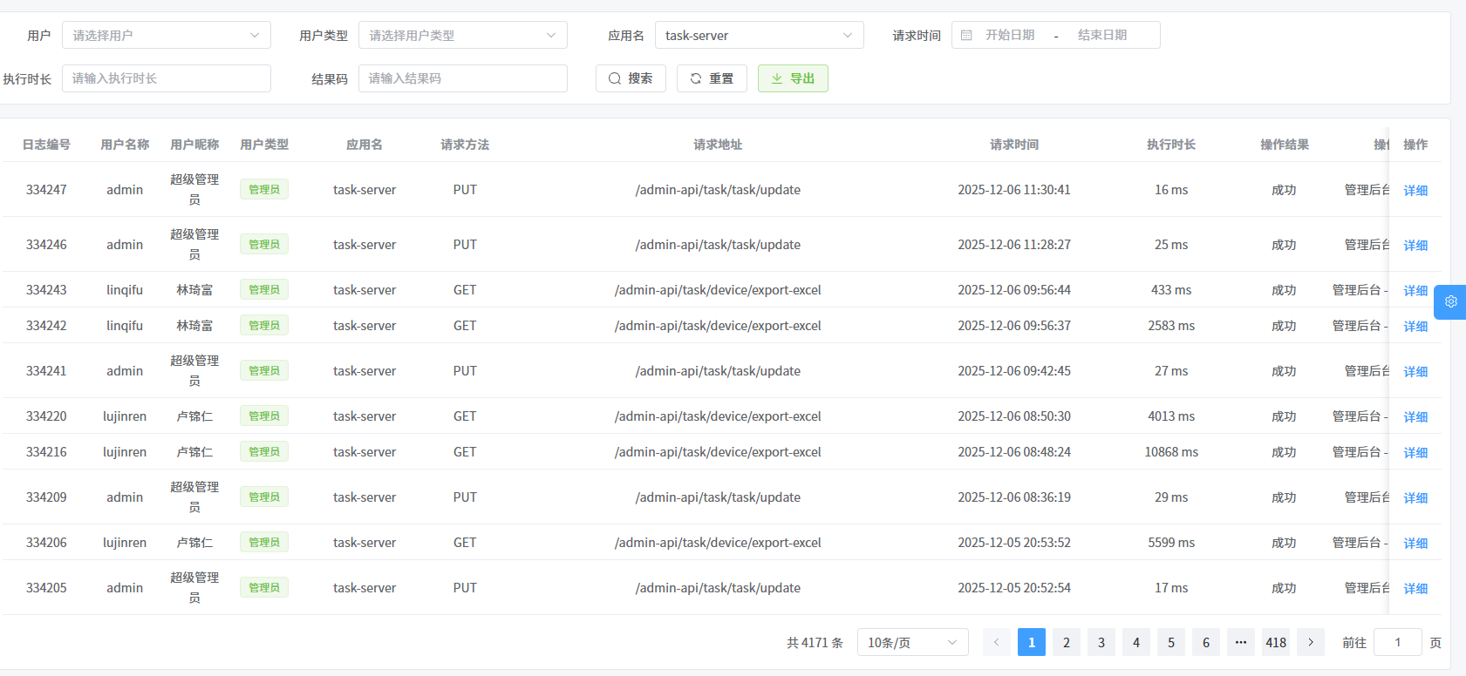Click the calendar icon in date range
This screenshot has height=676, width=1466.
click(x=966, y=36)
